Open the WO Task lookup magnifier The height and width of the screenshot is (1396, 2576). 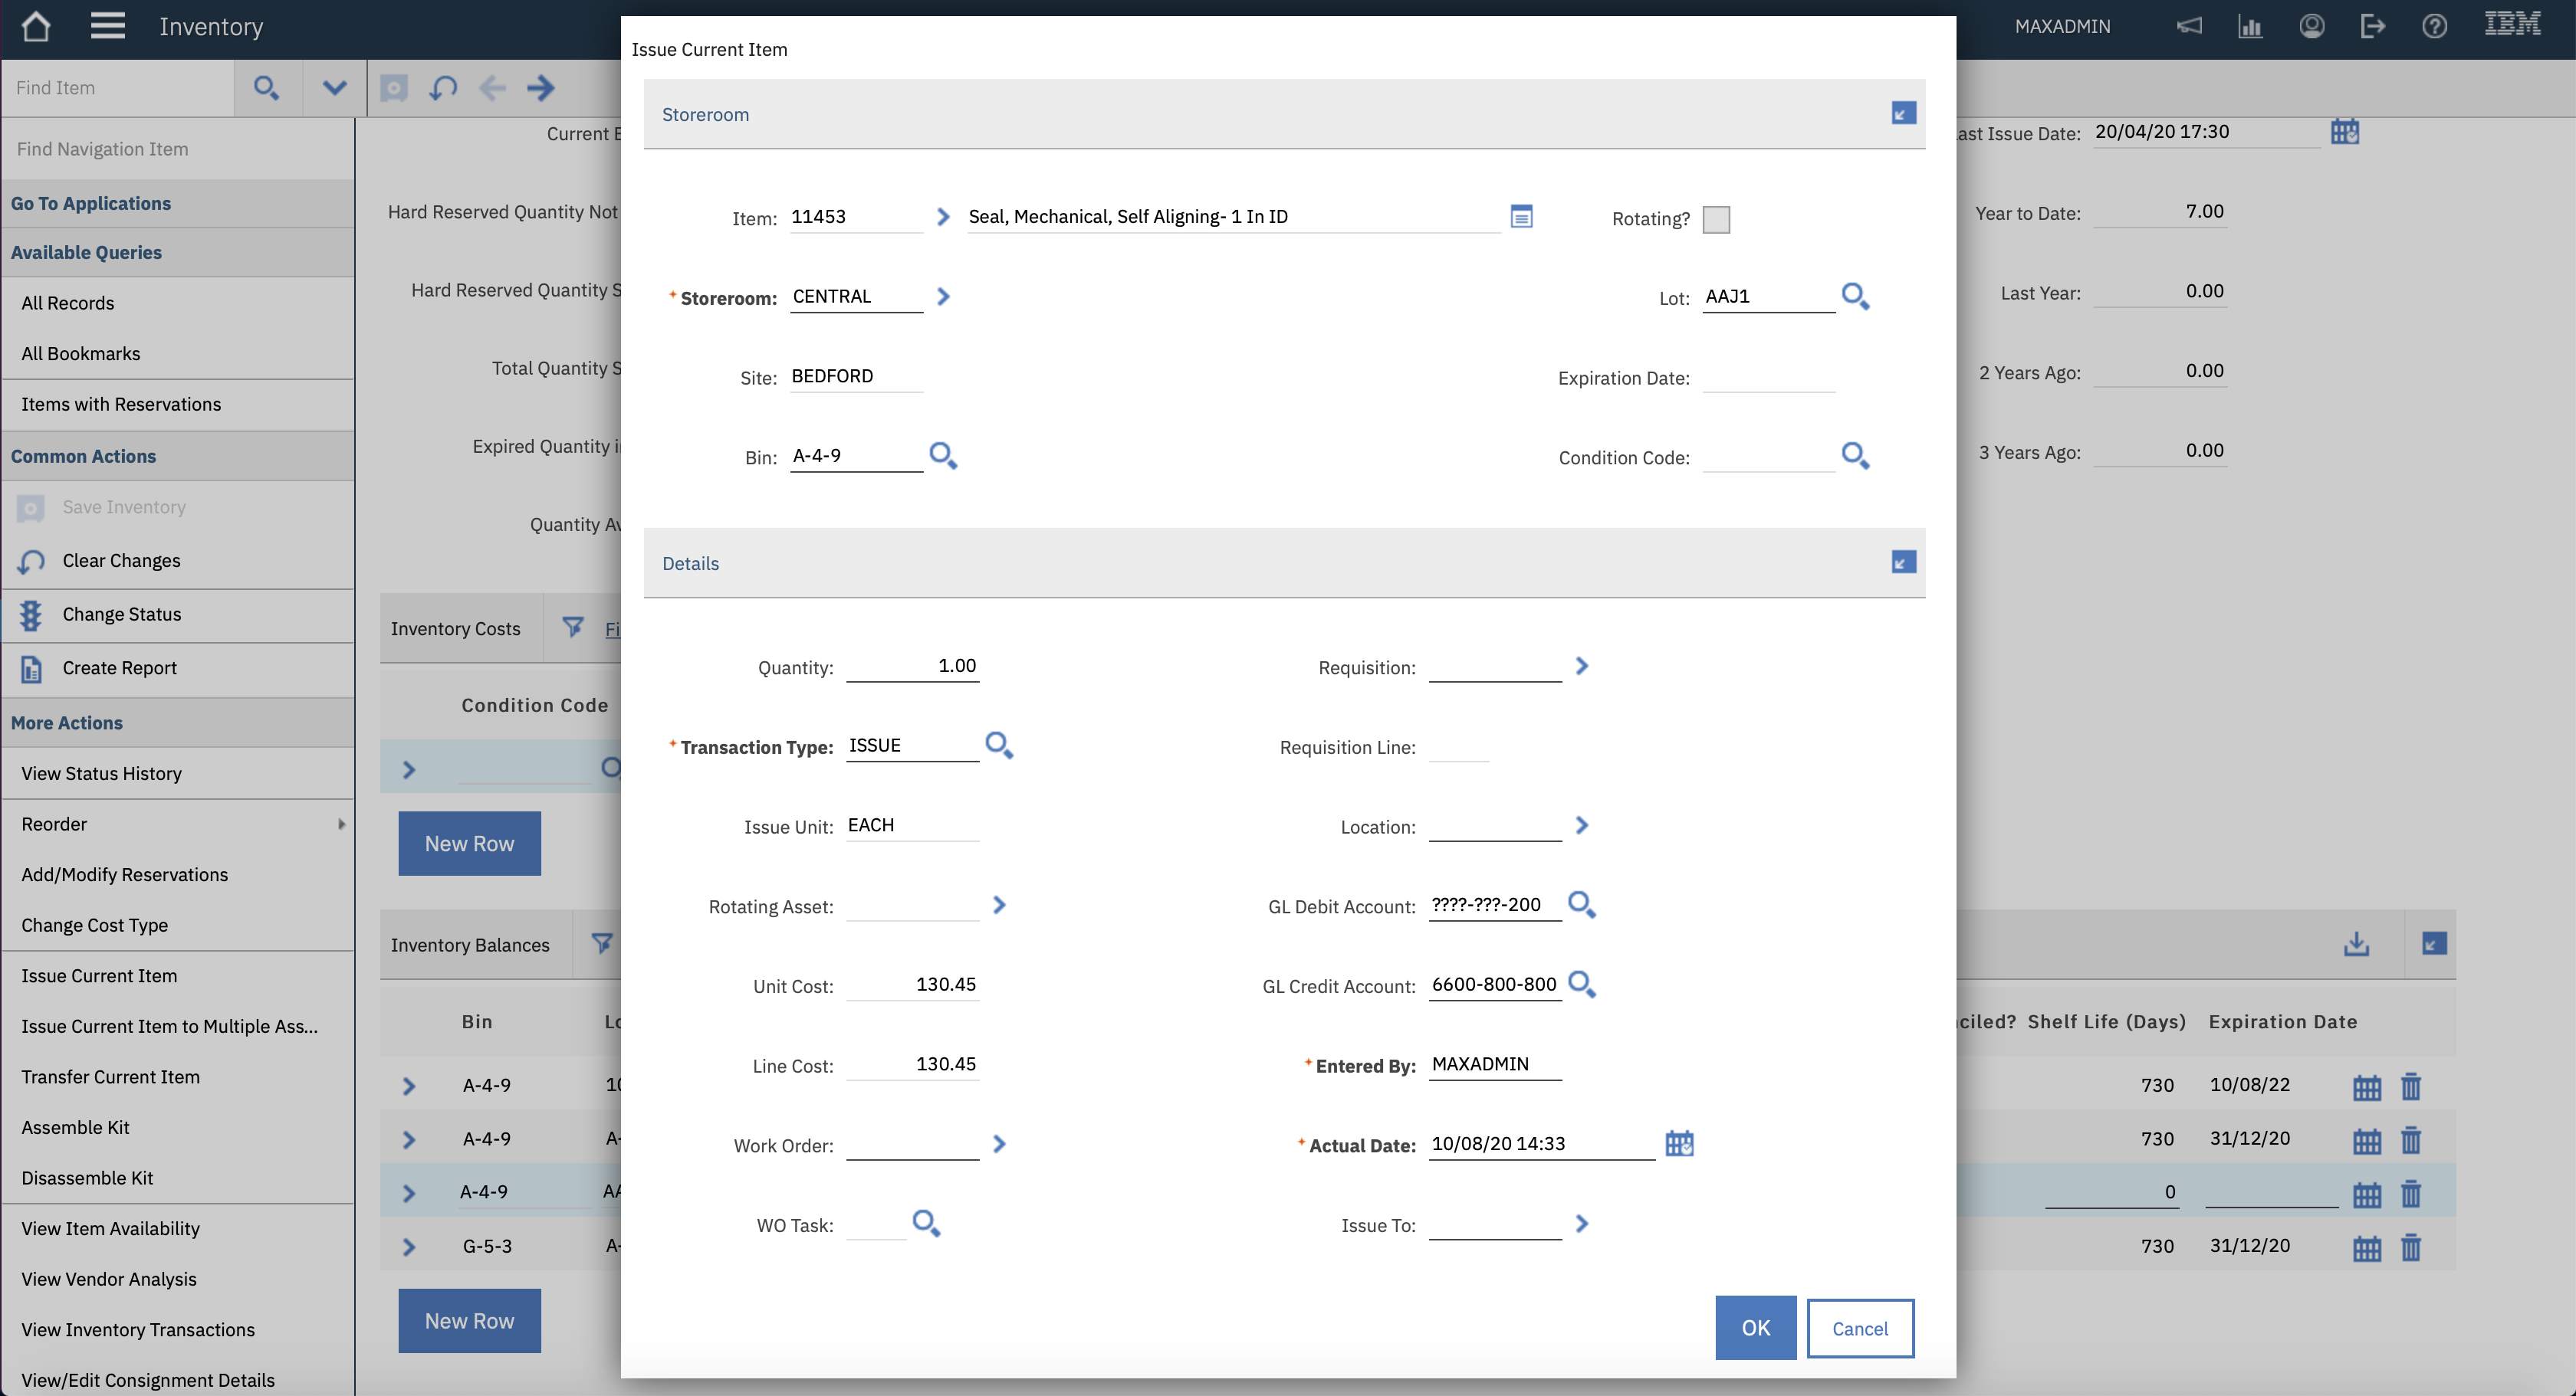tap(926, 1223)
